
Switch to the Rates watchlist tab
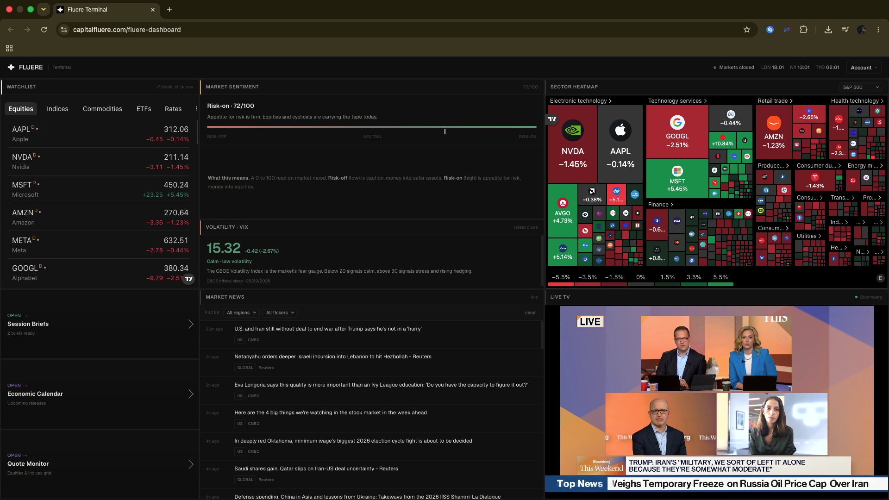(173, 109)
